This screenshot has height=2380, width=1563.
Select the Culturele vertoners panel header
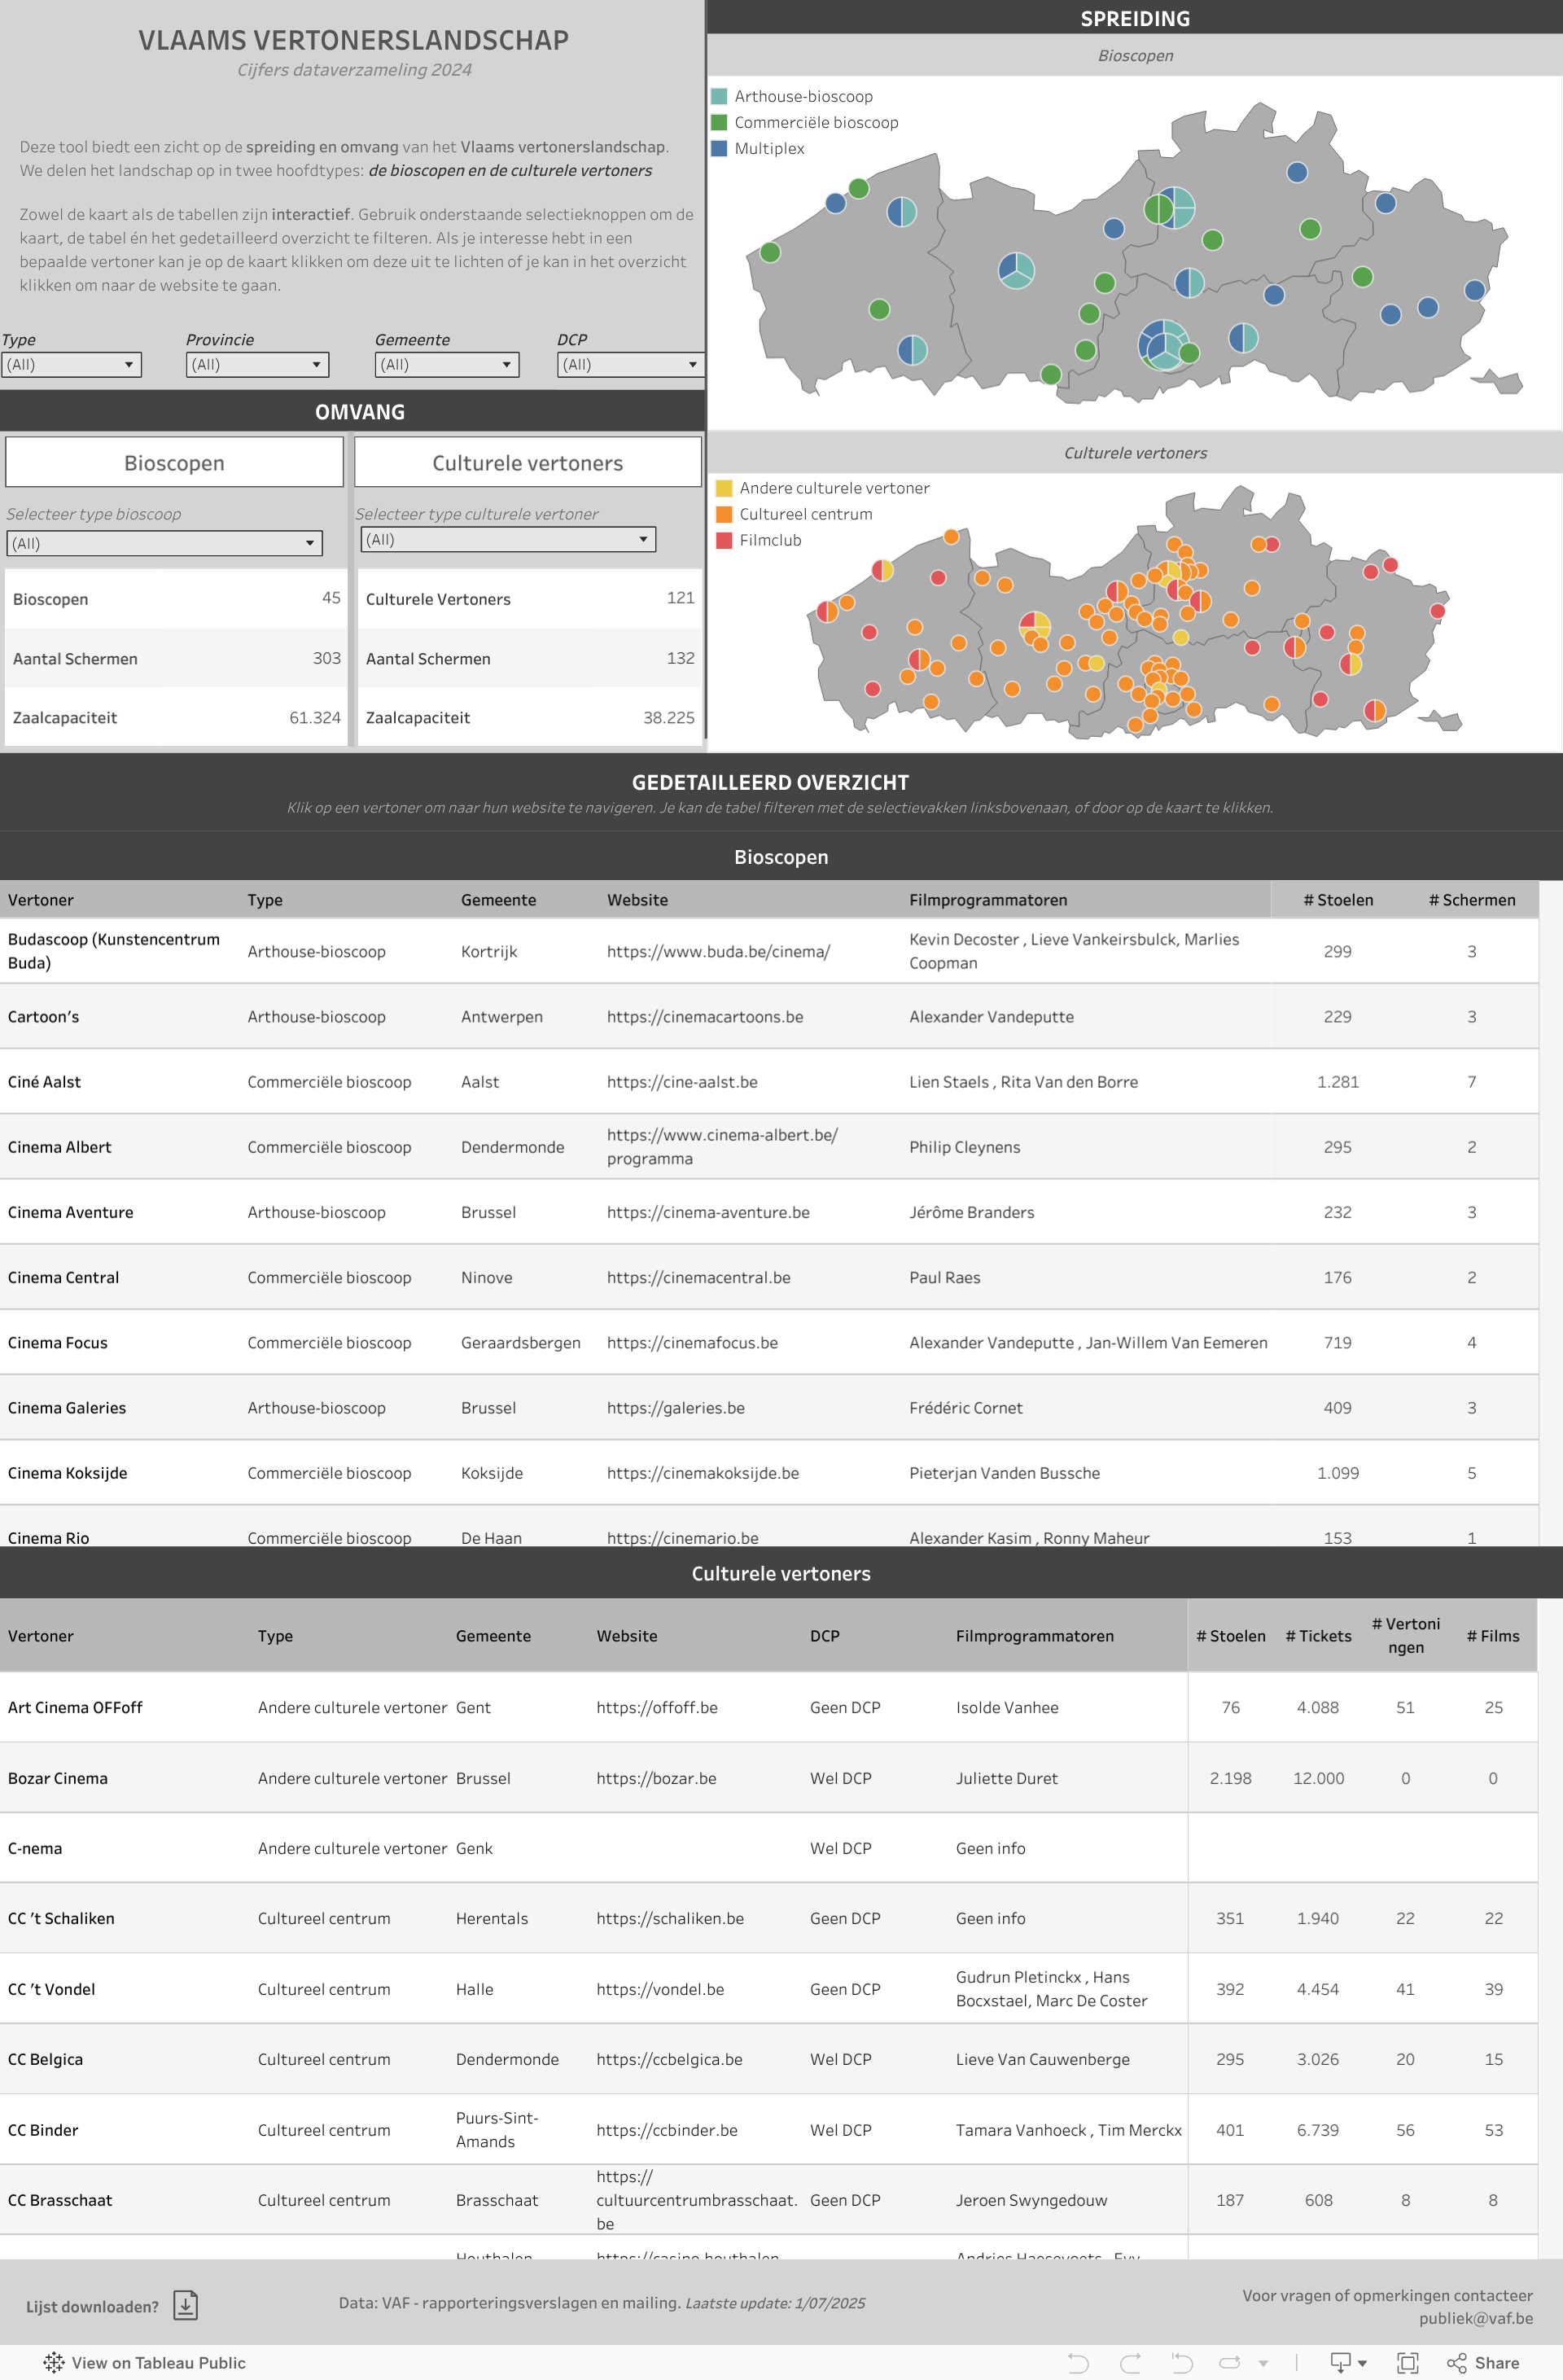[x=527, y=462]
